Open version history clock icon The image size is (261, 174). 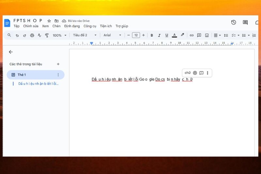(x=234, y=22)
